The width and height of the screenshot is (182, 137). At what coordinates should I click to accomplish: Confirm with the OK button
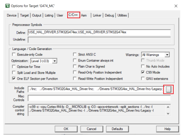click(x=66, y=129)
